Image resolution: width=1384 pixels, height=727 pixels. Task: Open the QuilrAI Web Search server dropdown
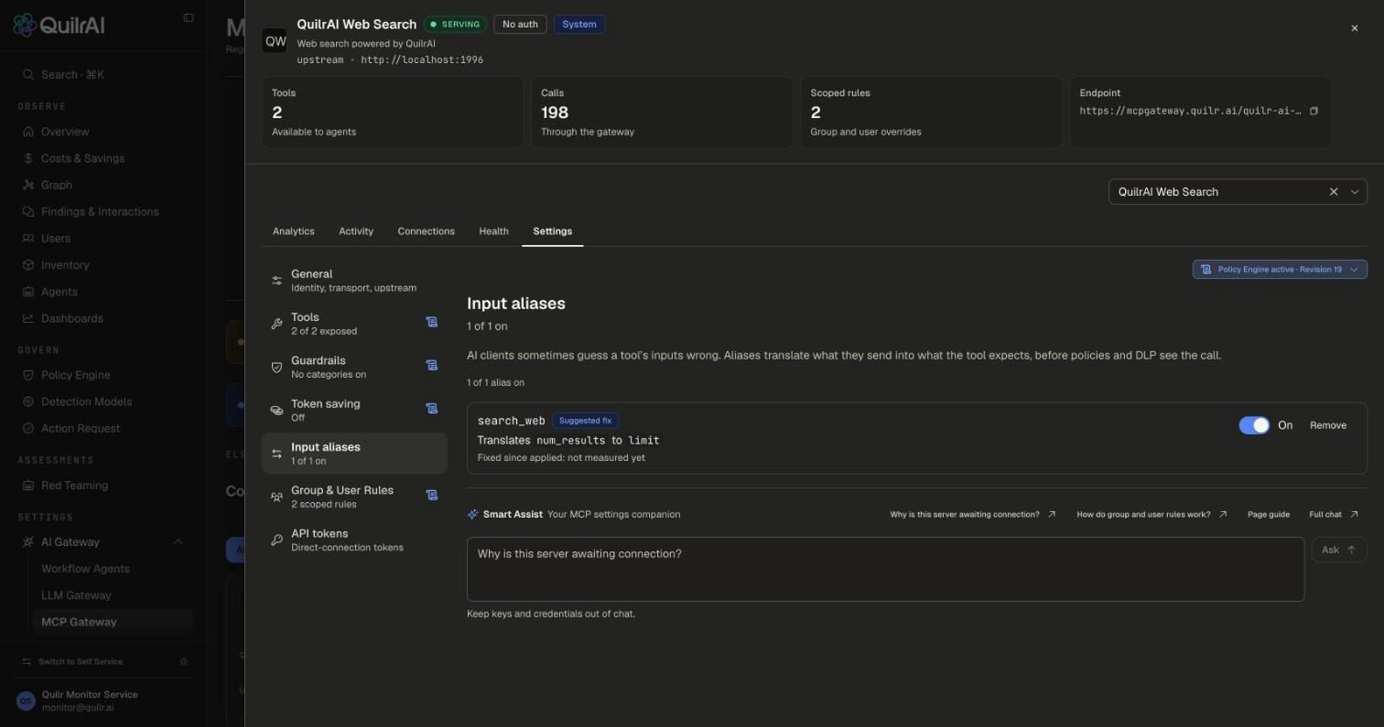pos(1355,192)
